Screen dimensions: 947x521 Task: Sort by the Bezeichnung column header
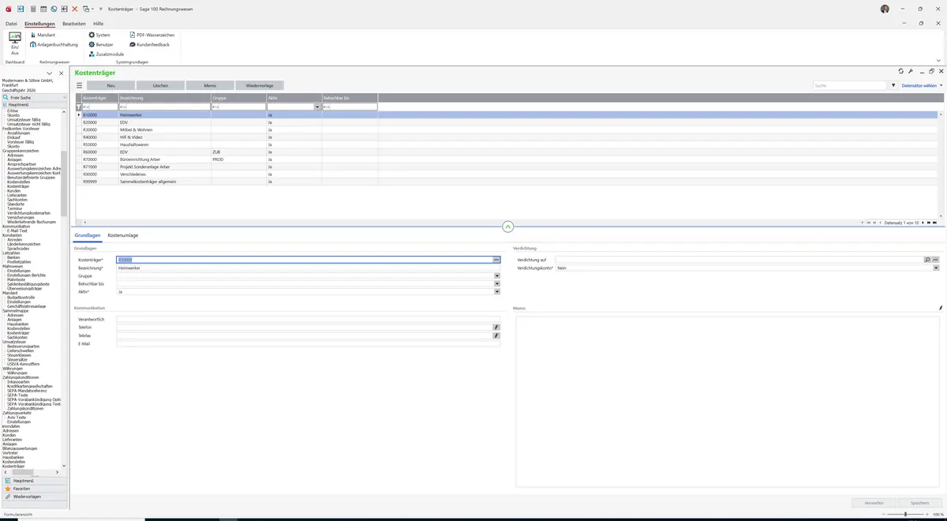[164, 98]
